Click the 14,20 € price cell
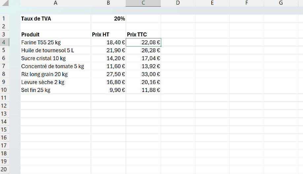 108,58
